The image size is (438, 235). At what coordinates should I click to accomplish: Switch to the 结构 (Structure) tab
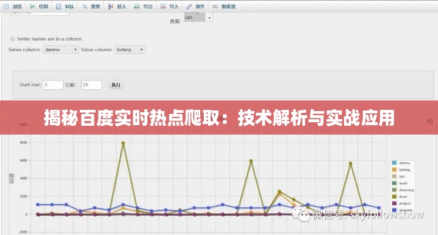click(x=39, y=6)
